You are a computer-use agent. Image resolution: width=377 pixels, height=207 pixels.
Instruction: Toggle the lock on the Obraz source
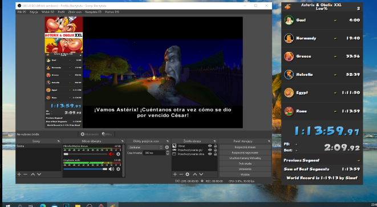(x=216, y=146)
